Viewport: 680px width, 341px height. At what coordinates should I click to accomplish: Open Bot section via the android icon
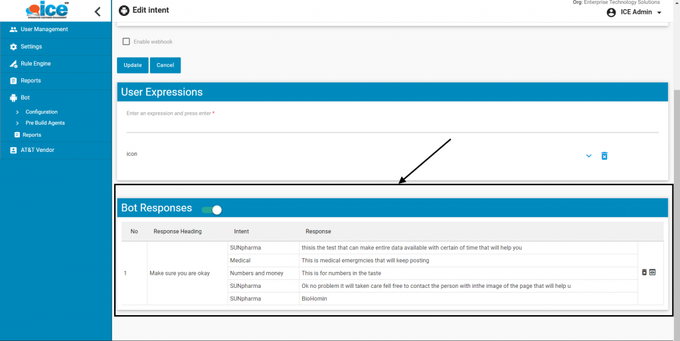[x=14, y=98]
